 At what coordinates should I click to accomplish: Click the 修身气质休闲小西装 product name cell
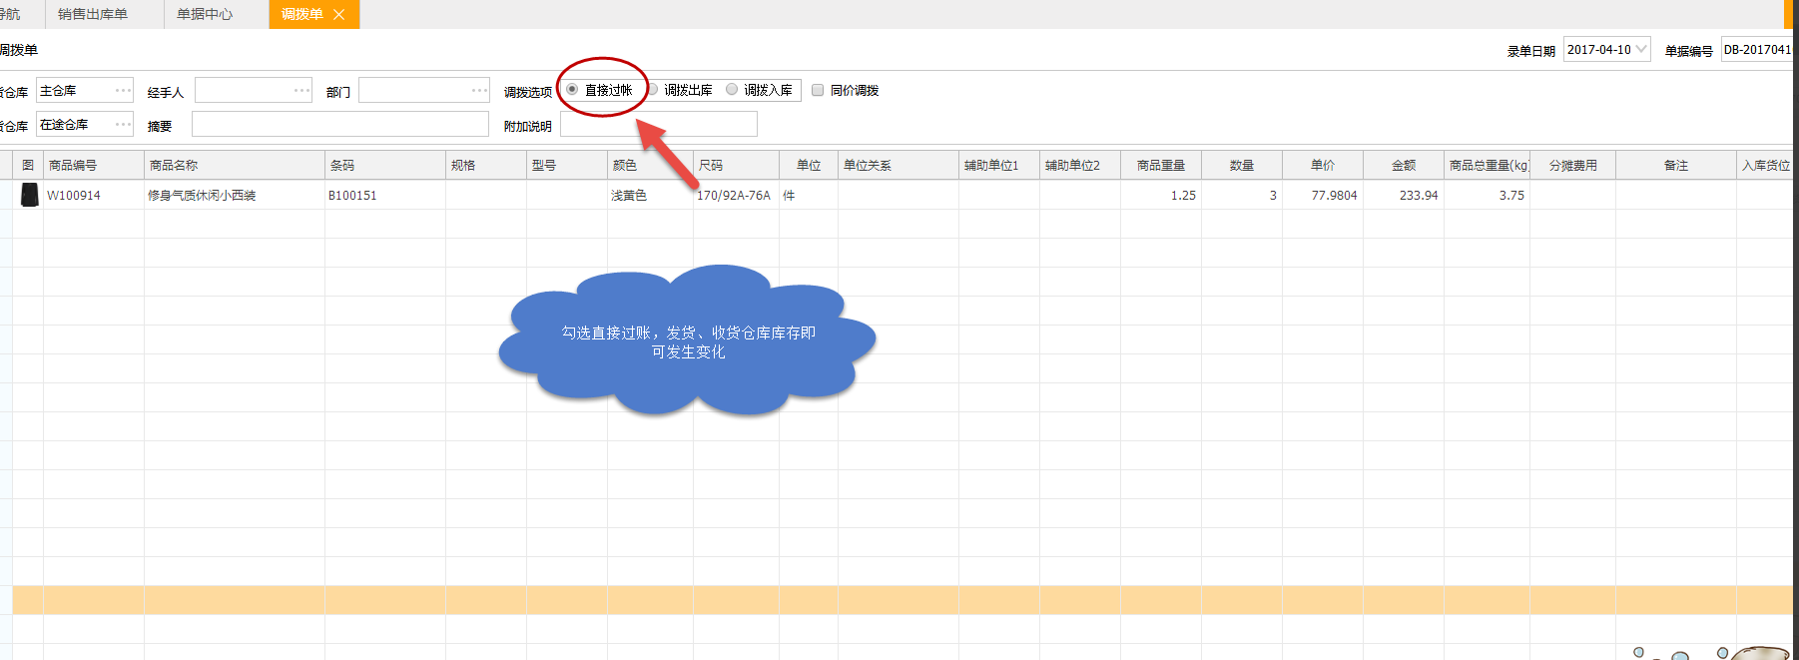point(235,195)
